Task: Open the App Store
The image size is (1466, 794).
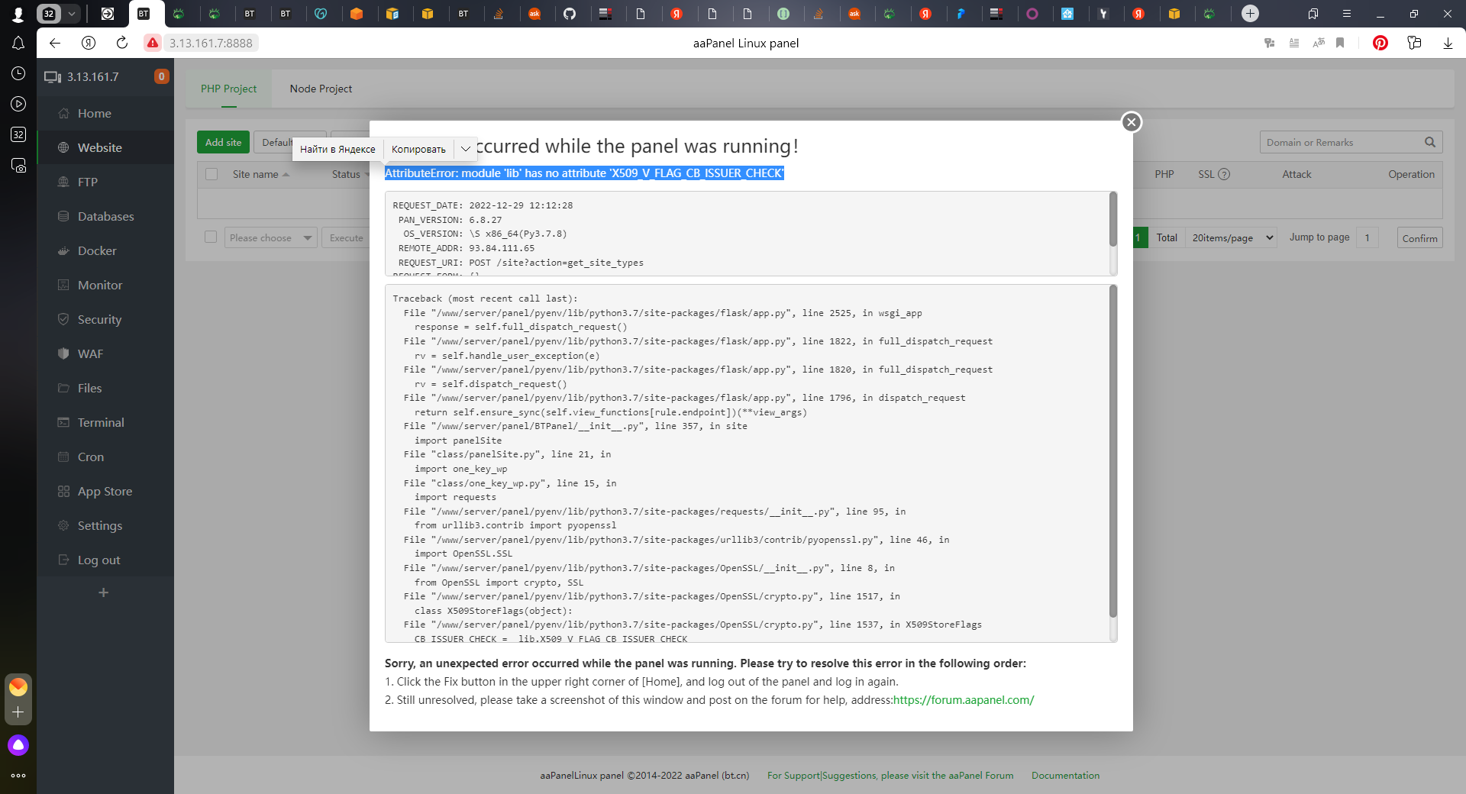Action: tap(105, 491)
